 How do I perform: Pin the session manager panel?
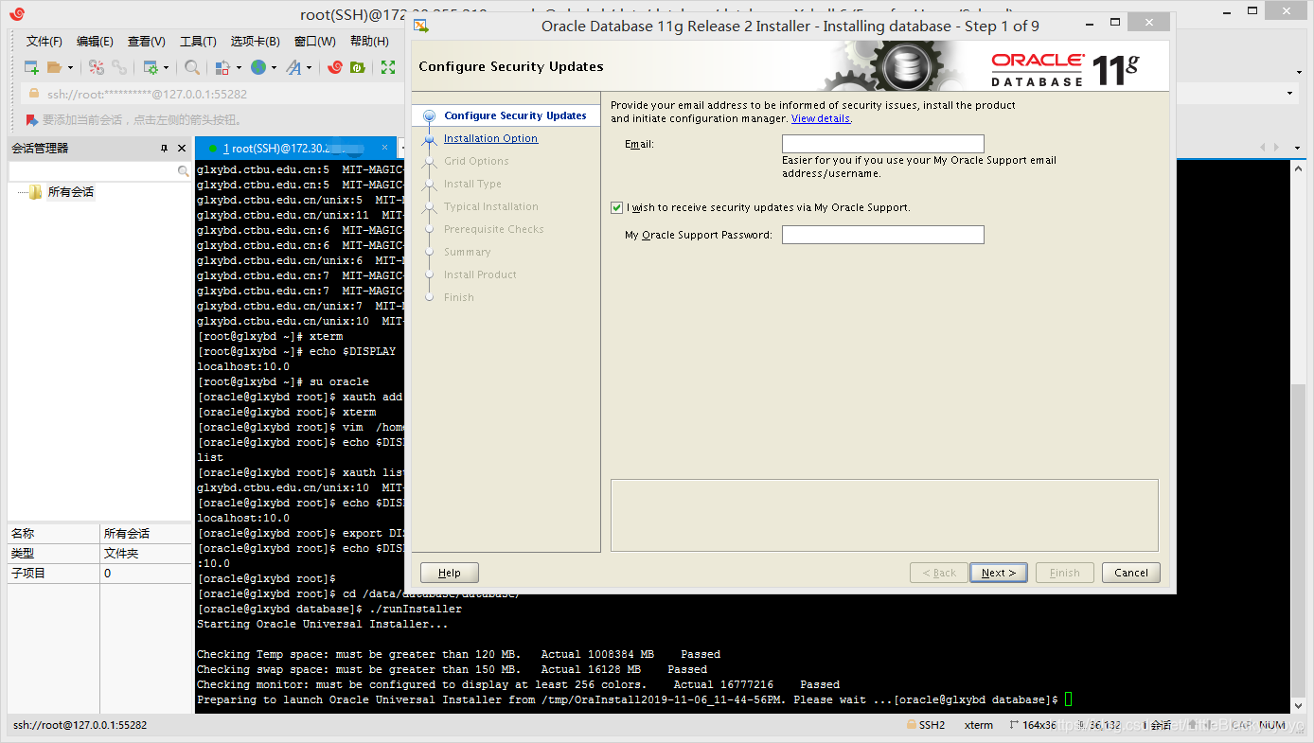pos(165,149)
